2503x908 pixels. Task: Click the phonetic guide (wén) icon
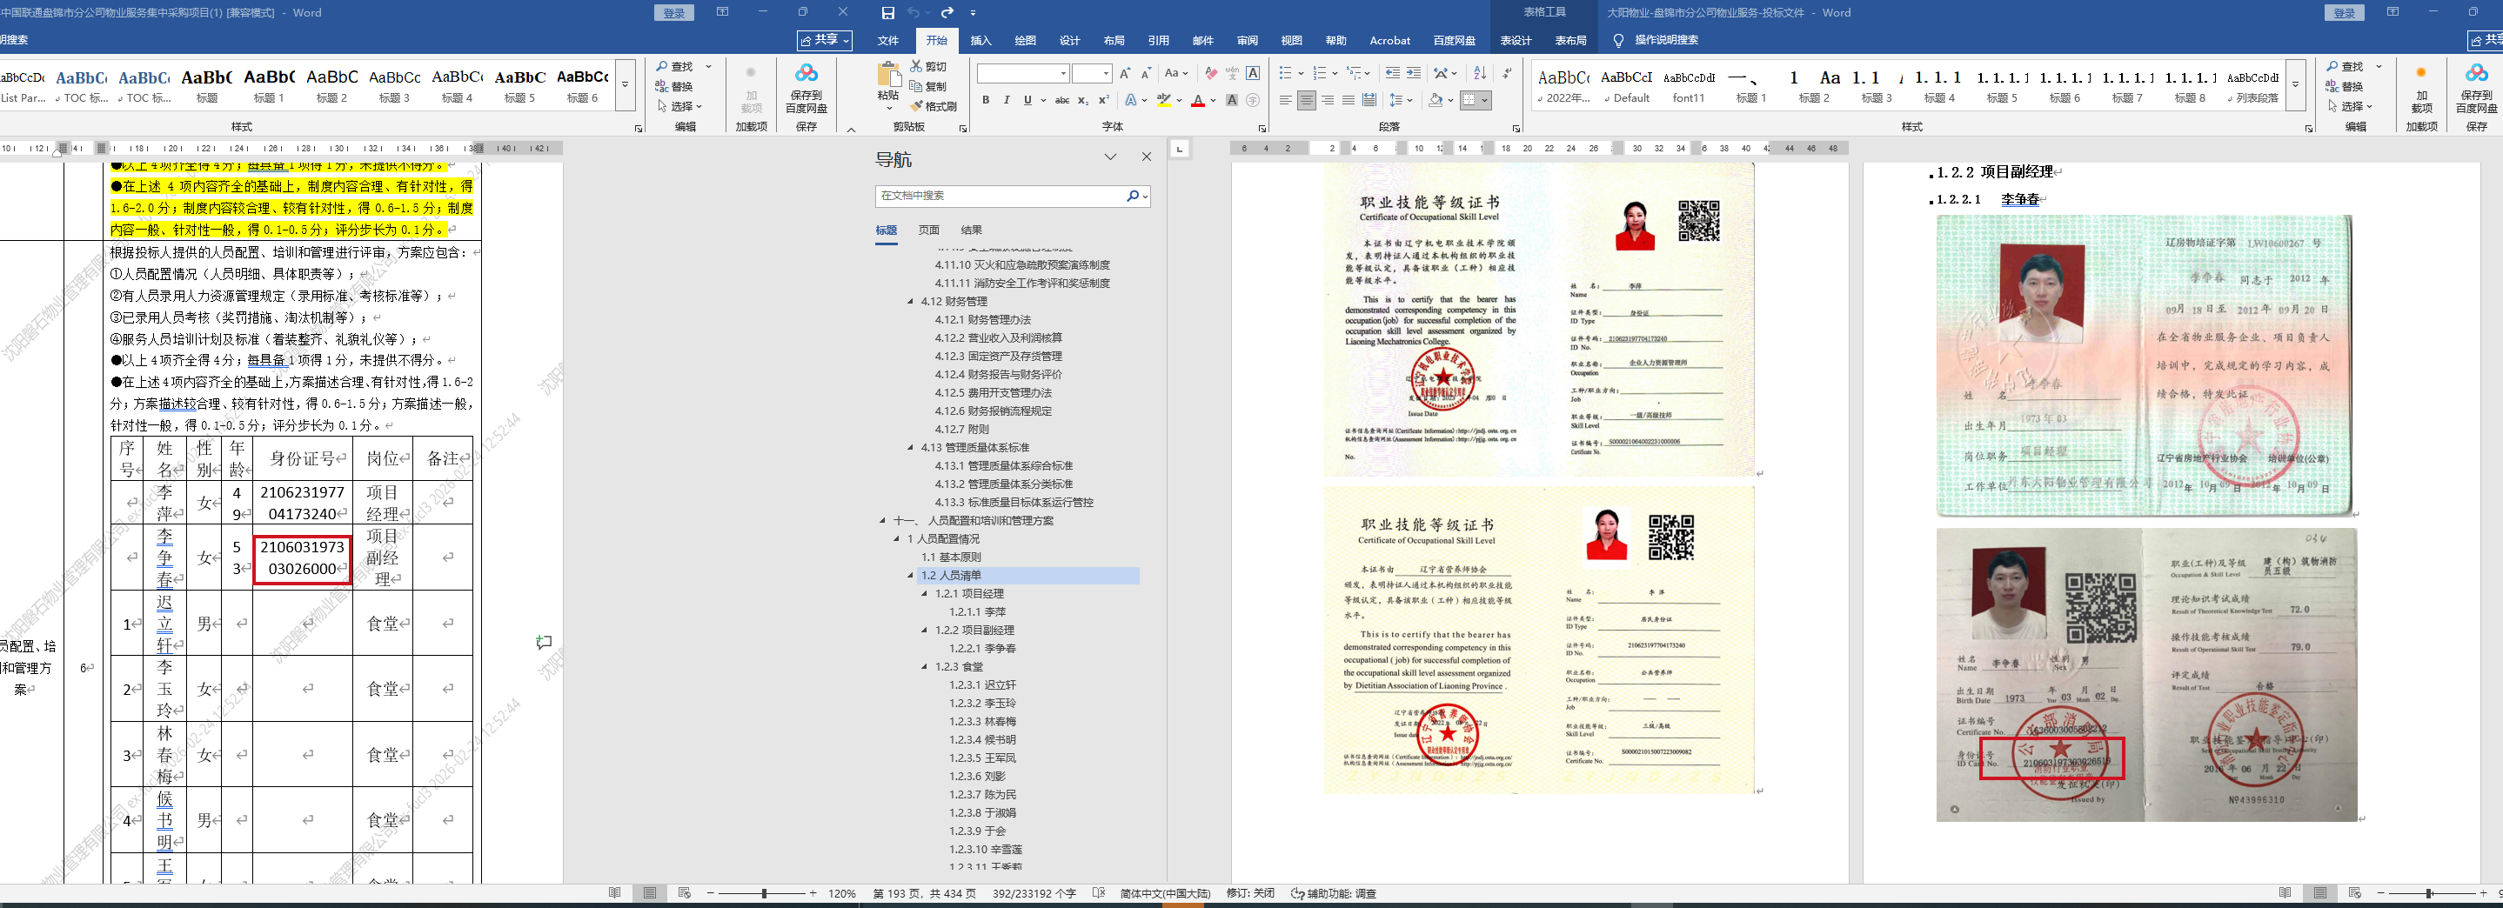point(1232,73)
